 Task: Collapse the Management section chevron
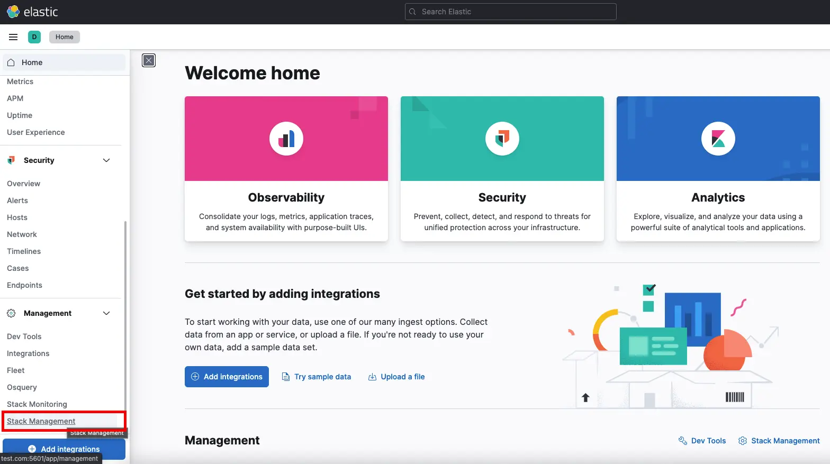(x=106, y=313)
